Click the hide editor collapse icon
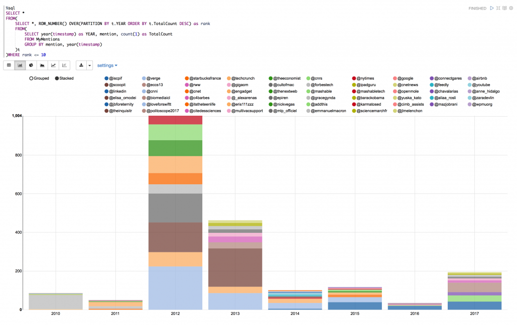Image resolution: width=517 pixels, height=325 pixels. tap(498, 9)
